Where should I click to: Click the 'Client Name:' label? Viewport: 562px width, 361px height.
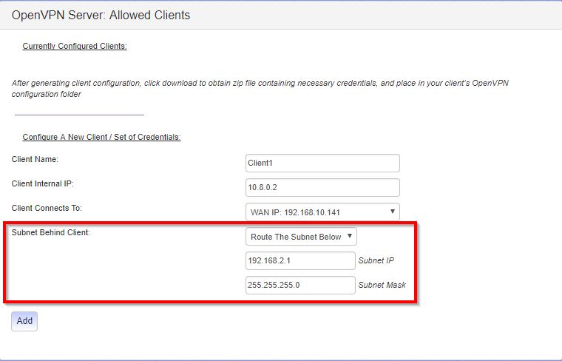(x=35, y=159)
